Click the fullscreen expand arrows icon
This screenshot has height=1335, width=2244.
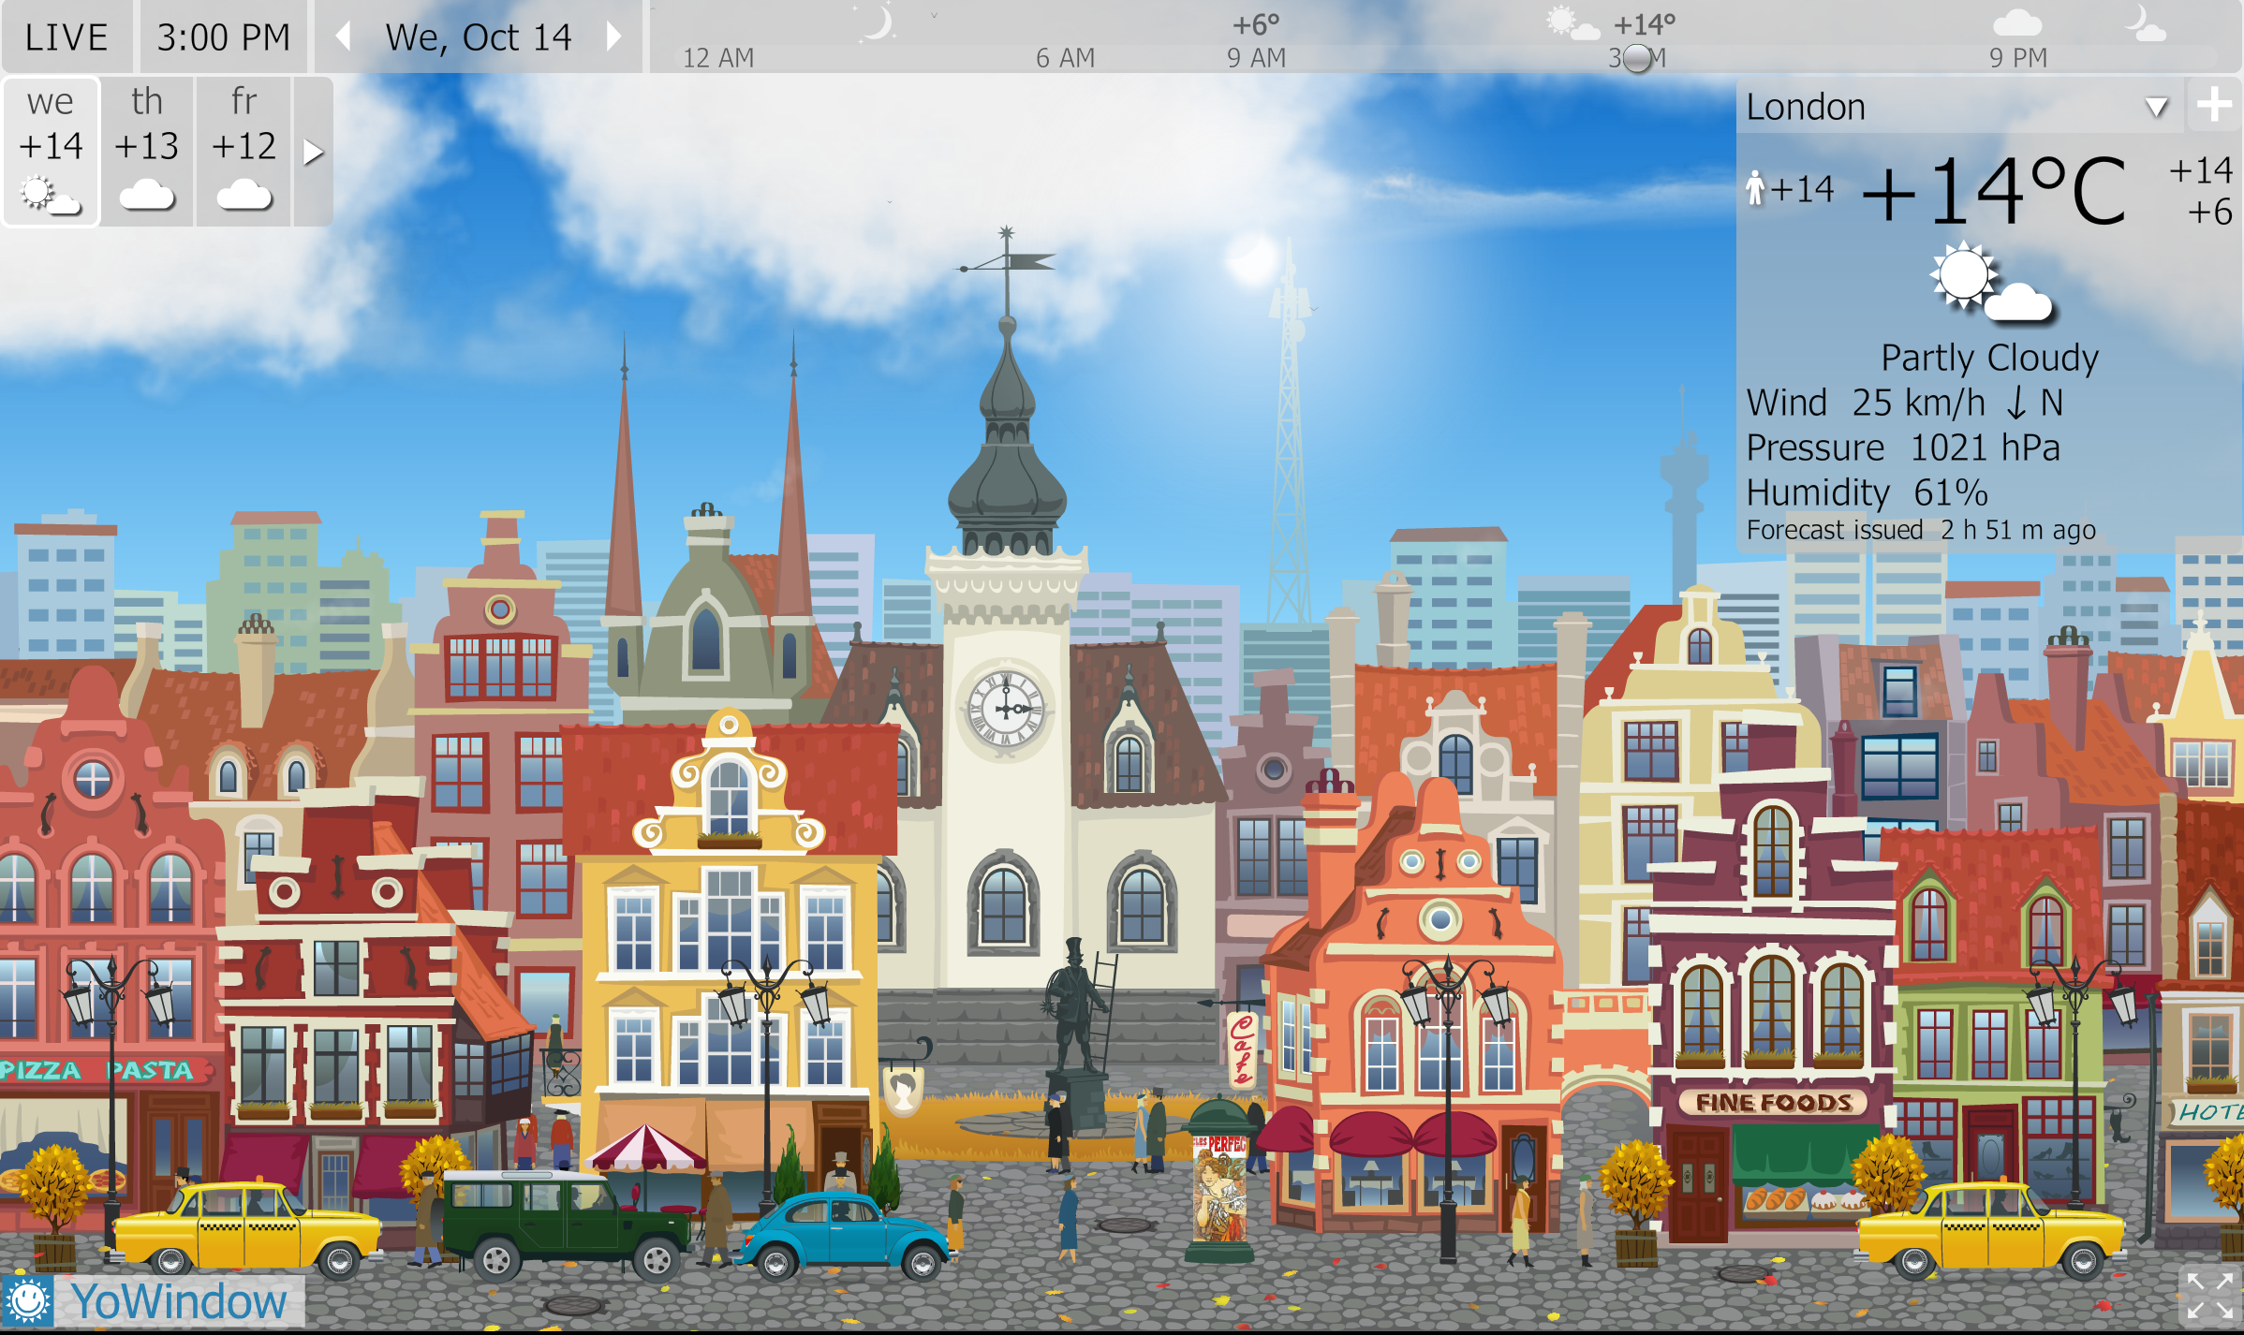click(2210, 1296)
